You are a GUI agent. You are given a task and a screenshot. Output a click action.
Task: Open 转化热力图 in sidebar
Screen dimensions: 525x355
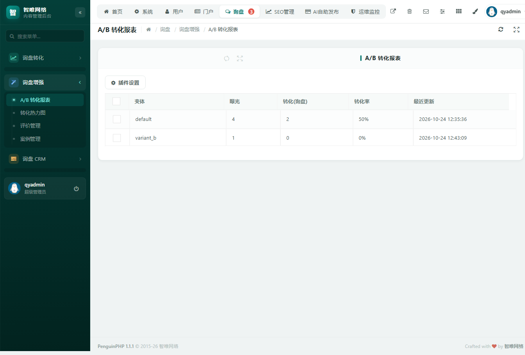(45, 113)
